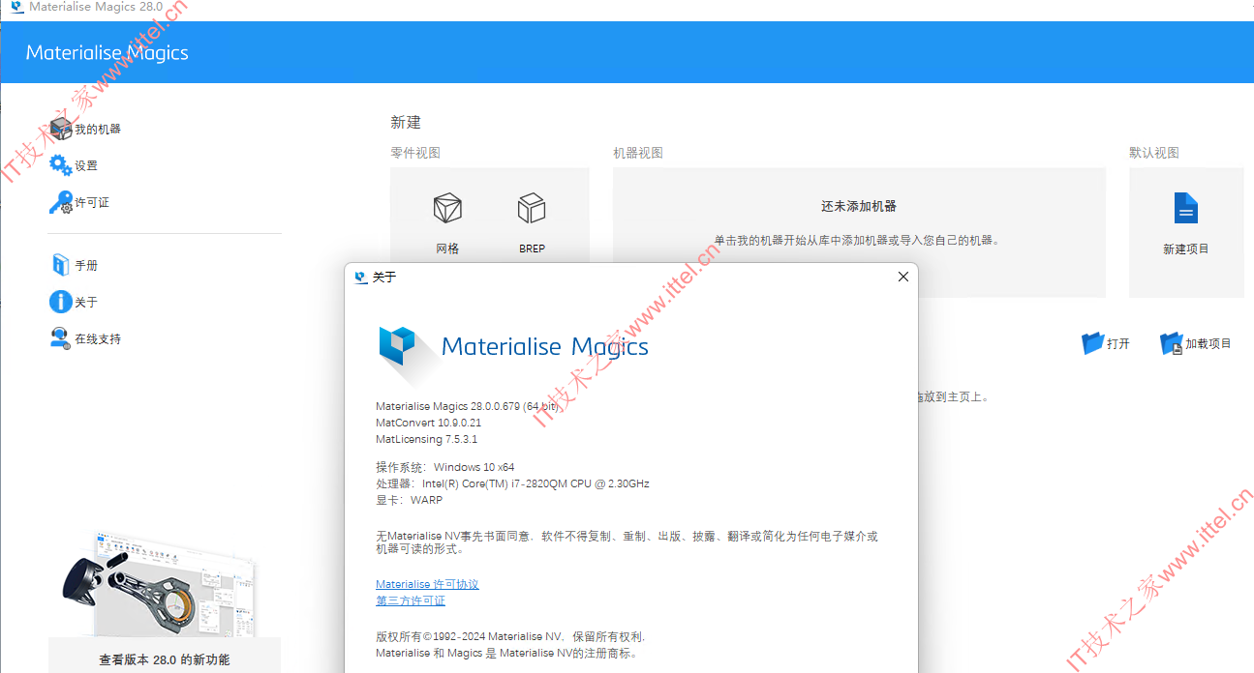The image size is (1254, 673).
Task: Click the 操作系统 Windows 10 x64 line
Action: coord(445,467)
